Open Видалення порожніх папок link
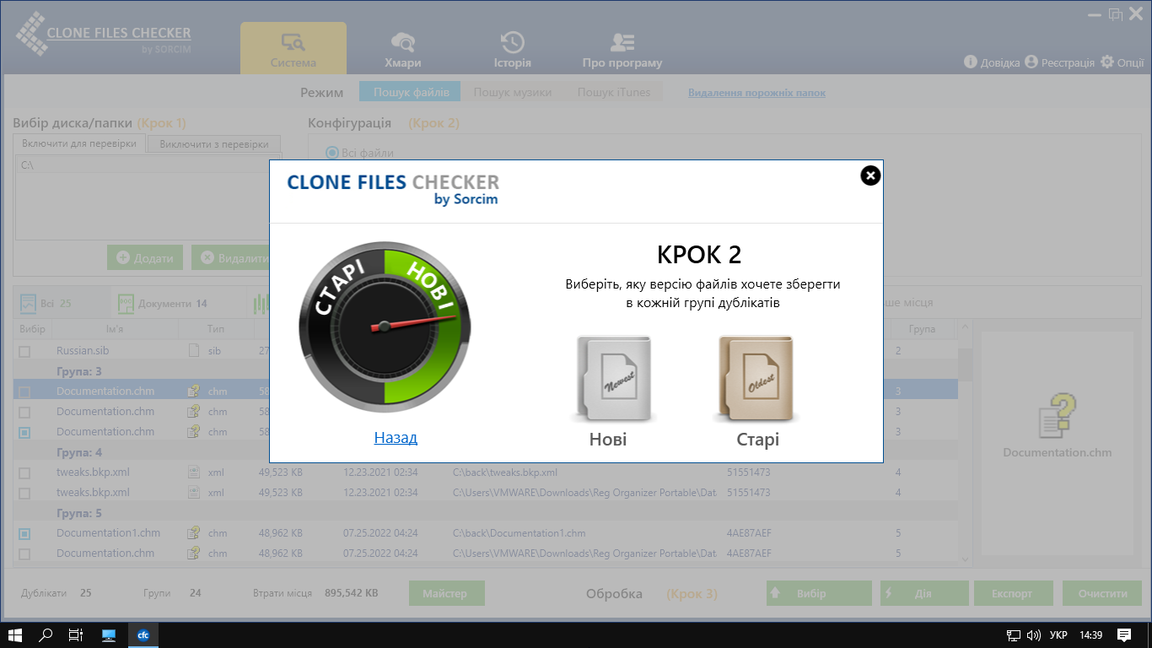The image size is (1152, 648). [757, 93]
